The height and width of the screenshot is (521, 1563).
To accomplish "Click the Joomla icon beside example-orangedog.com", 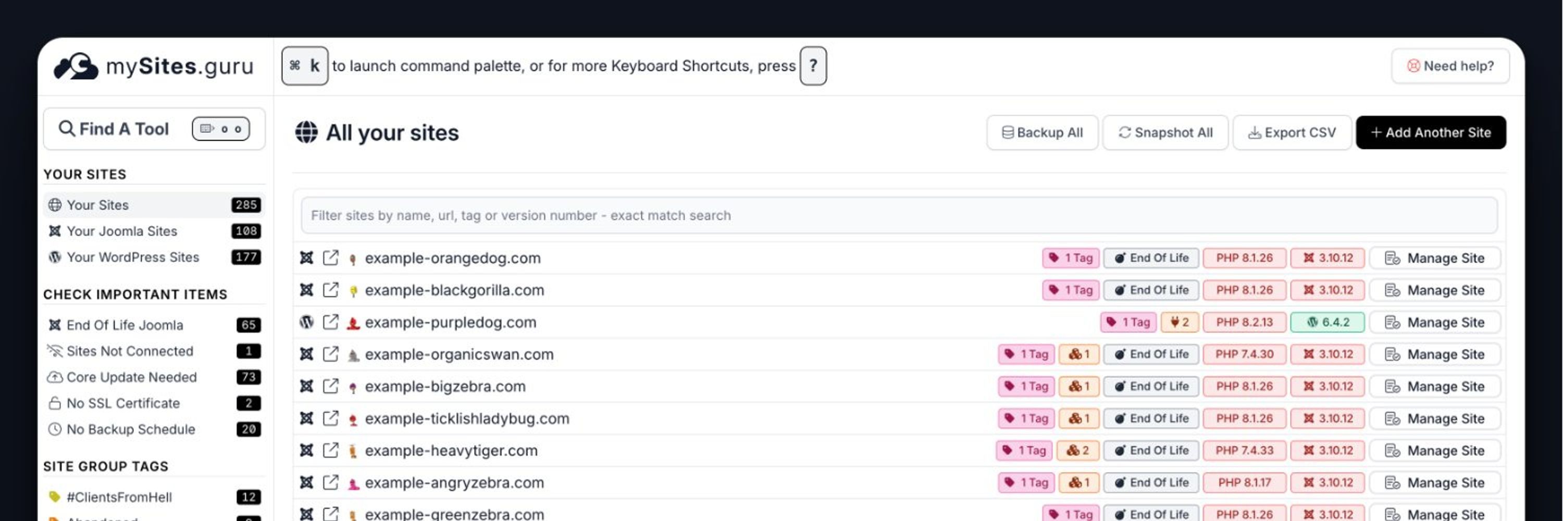I will pyautogui.click(x=306, y=258).
